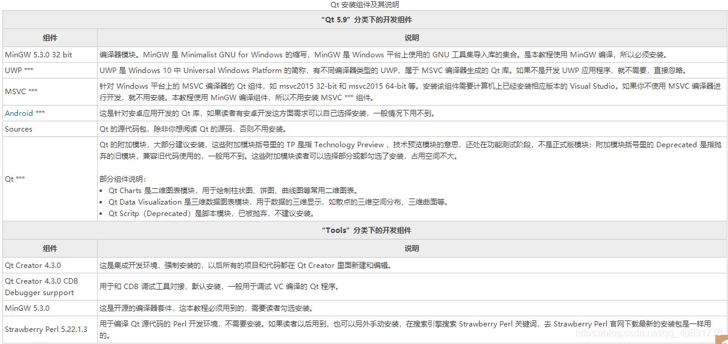Image resolution: width=728 pixels, height=344 pixels.
Task: Click the "Qt Scritp（Deprecated）" bullet item
Action: 211,214
